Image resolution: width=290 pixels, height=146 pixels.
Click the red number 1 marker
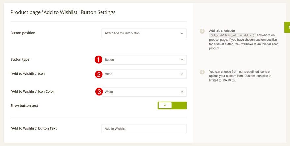click(98, 60)
